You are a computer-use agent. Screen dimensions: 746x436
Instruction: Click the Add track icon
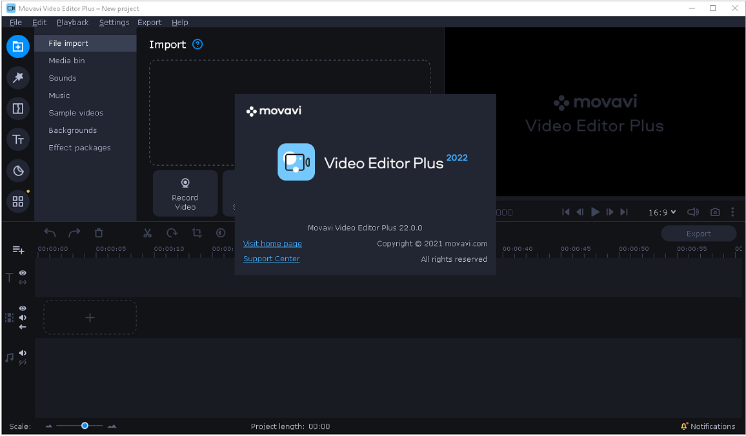click(x=18, y=250)
